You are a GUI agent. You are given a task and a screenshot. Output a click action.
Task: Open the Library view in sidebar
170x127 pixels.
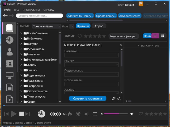10,28
